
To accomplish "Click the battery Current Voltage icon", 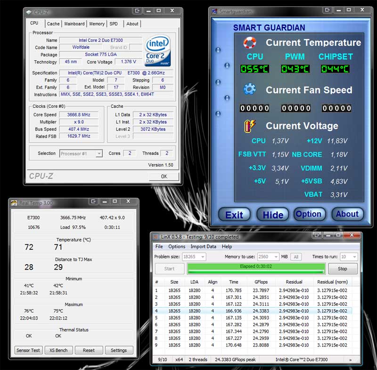I will pos(250,126).
